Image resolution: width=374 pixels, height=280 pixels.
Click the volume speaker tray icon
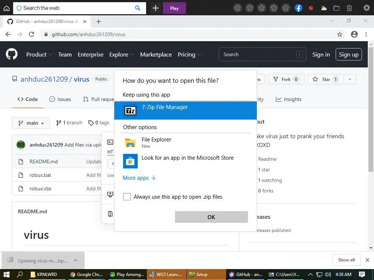(x=328, y=274)
